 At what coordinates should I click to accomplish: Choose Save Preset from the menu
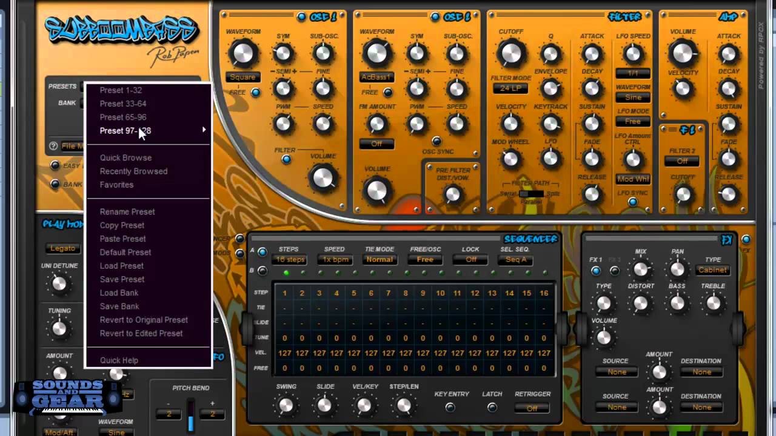(x=122, y=279)
